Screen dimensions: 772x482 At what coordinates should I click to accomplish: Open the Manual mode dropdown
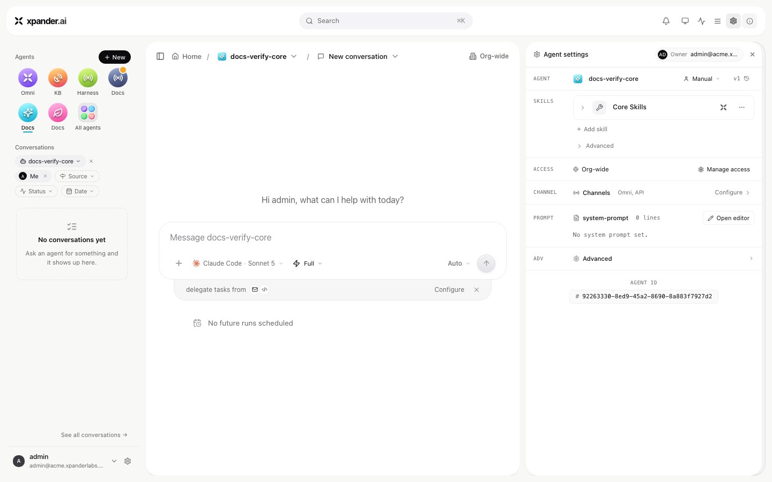701,79
